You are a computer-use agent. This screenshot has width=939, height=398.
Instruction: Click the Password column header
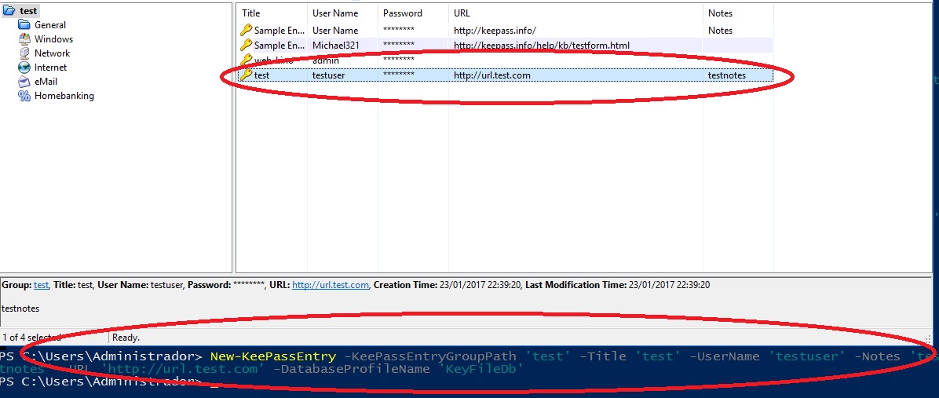(402, 13)
